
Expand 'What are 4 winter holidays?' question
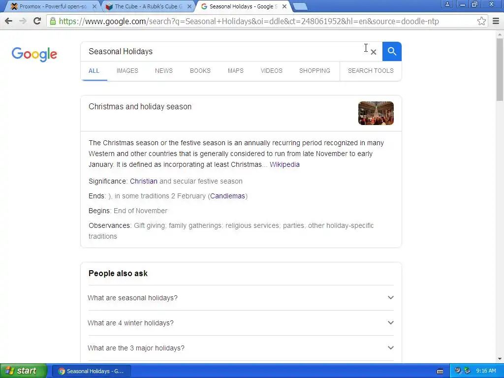click(x=241, y=323)
